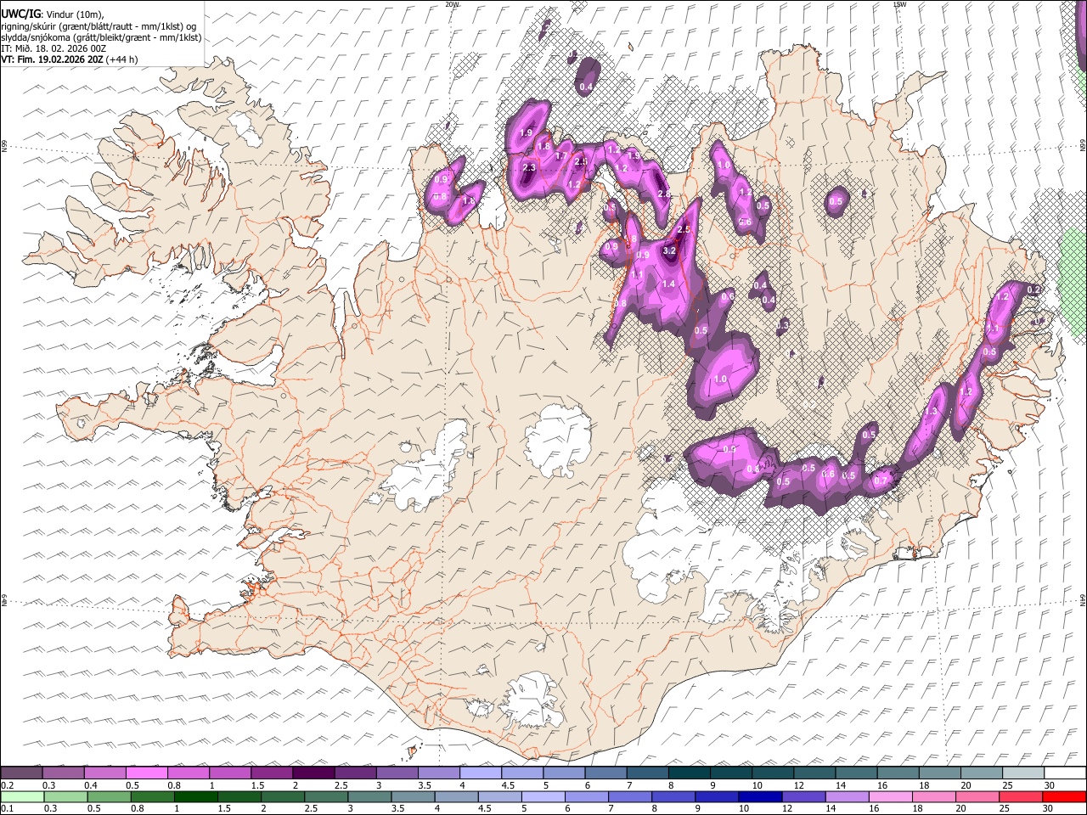The width and height of the screenshot is (1087, 815).
Task: Pick the grey-green 25 swatch in upper legend
Action: click(1023, 773)
